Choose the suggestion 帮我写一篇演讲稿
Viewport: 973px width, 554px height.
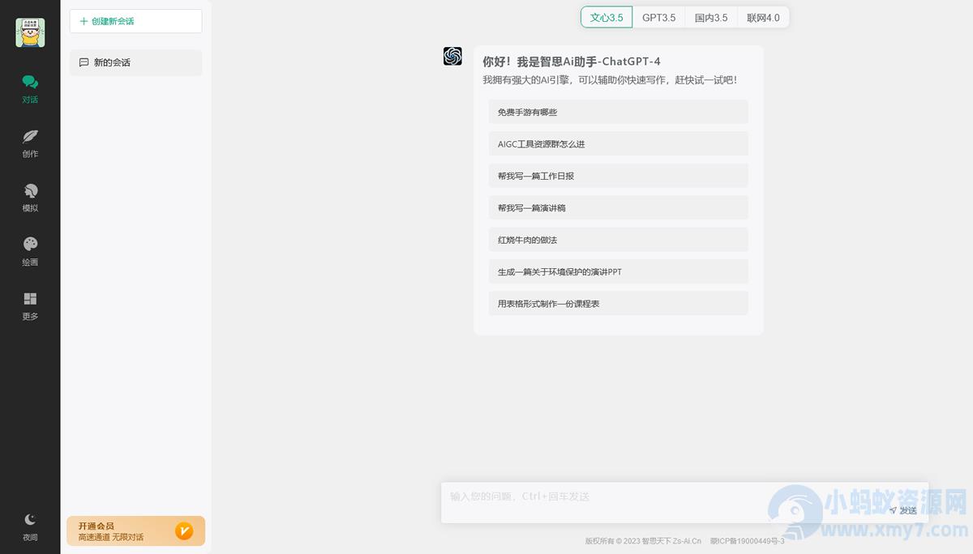[x=618, y=208]
